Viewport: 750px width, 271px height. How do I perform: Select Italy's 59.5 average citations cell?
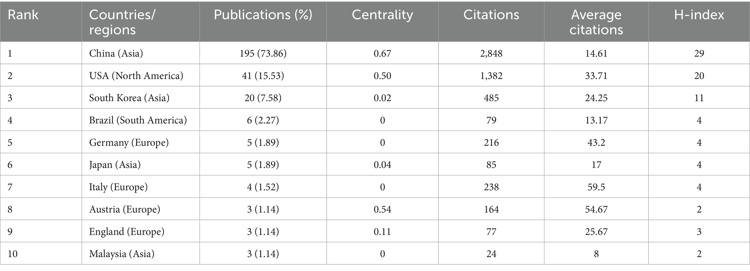click(596, 187)
